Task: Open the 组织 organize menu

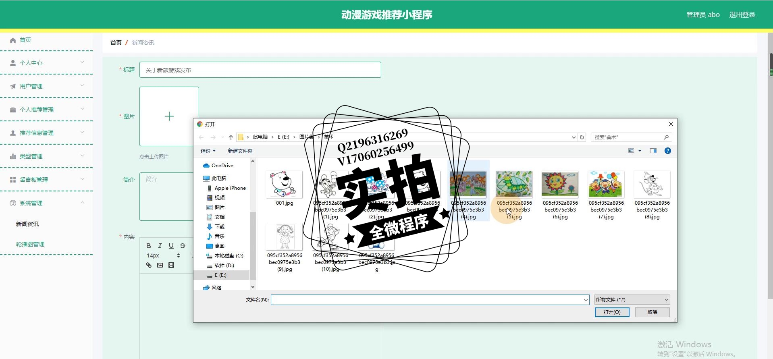Action: pyautogui.click(x=208, y=151)
